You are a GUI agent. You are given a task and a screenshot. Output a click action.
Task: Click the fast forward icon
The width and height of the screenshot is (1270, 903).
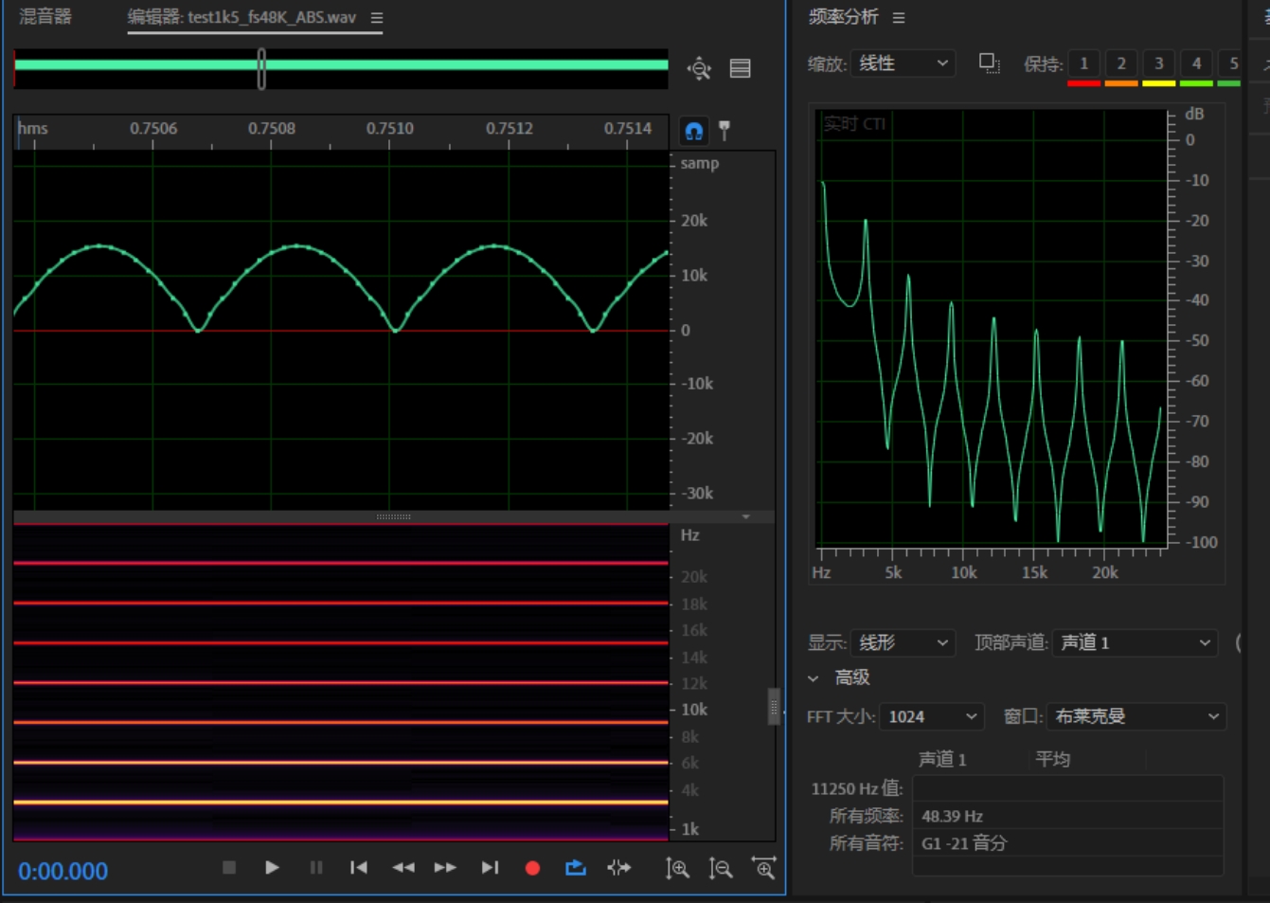pyautogui.click(x=445, y=868)
